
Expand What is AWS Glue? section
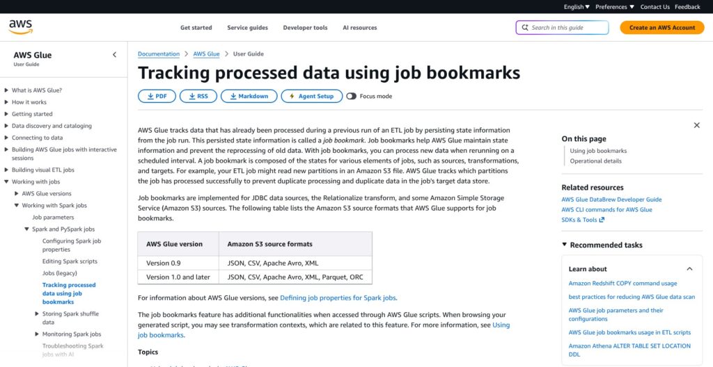[x=6, y=90]
